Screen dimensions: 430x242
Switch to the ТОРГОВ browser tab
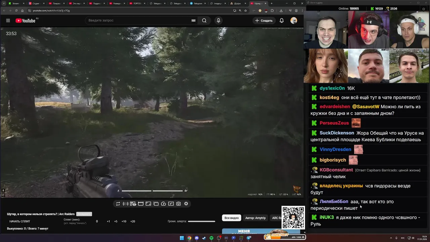(x=137, y=3)
